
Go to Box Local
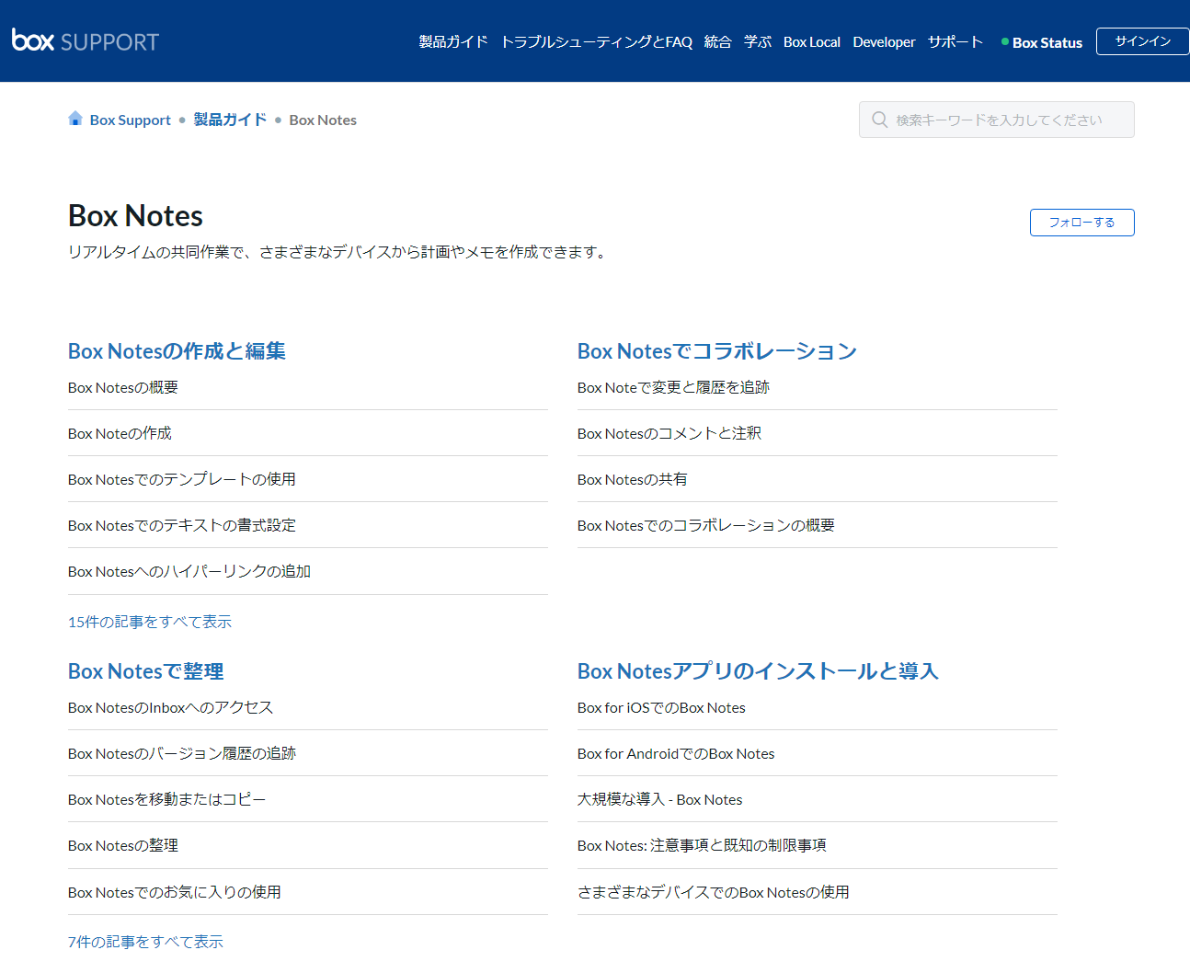coord(812,41)
